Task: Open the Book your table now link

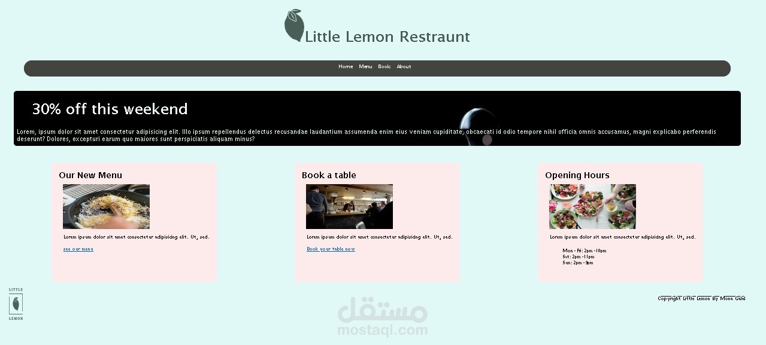Action: (x=331, y=249)
